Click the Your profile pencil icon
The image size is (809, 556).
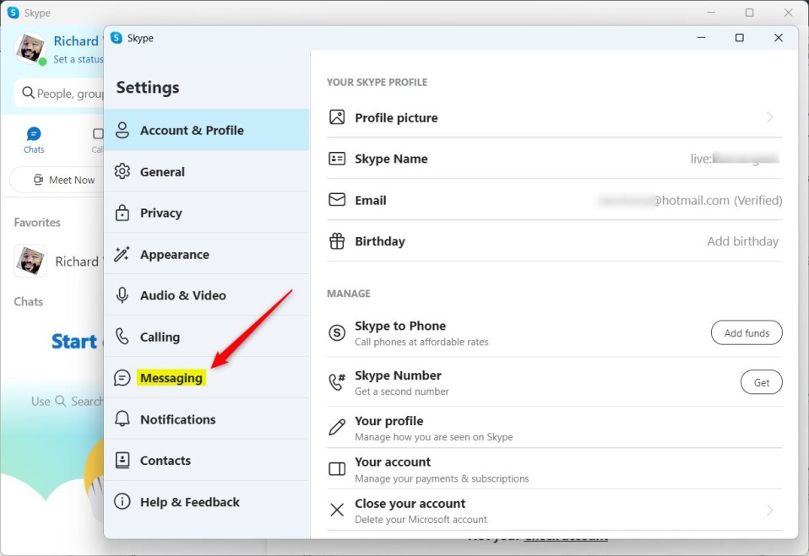[337, 427]
